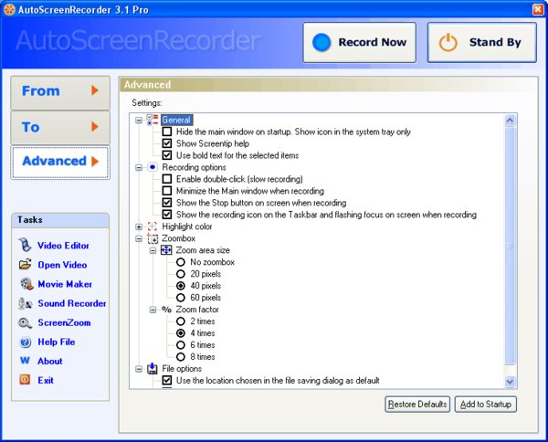This screenshot has height=442, width=548.
Task: Expand the Highlight color node
Action: coord(139,226)
